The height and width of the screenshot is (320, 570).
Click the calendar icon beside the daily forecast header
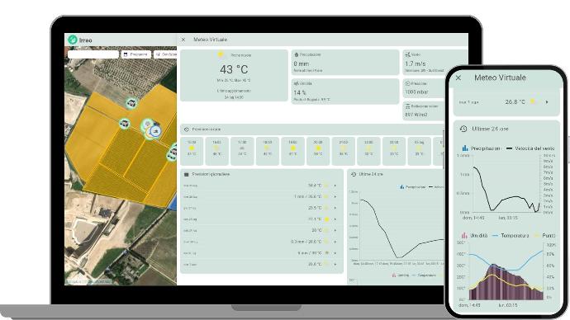(187, 175)
